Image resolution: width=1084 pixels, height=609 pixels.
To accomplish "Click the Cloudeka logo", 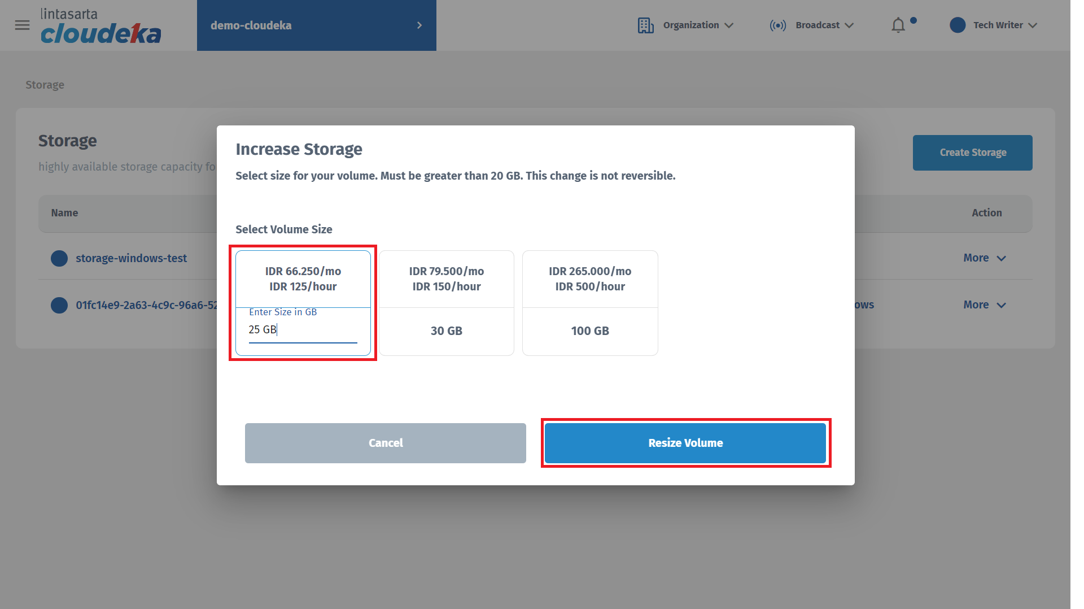I will (x=100, y=27).
